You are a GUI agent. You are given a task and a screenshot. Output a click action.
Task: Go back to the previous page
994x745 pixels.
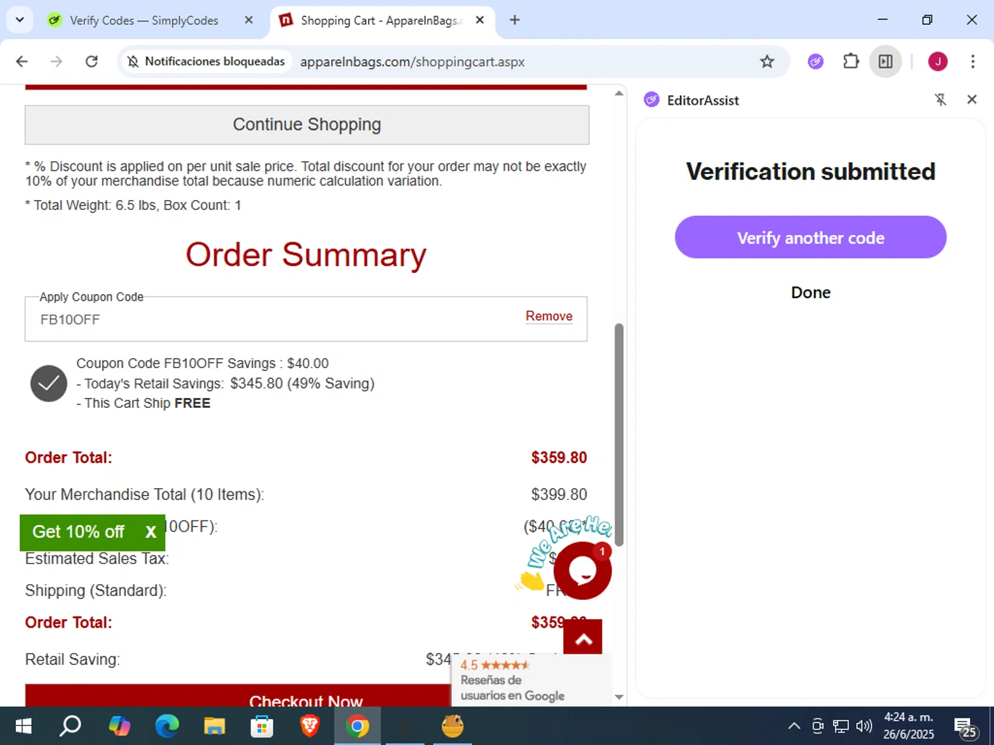point(22,62)
